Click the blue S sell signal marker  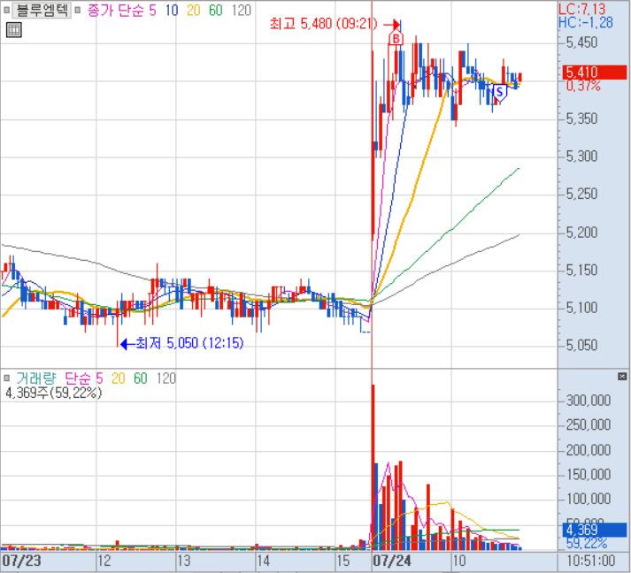tap(499, 90)
